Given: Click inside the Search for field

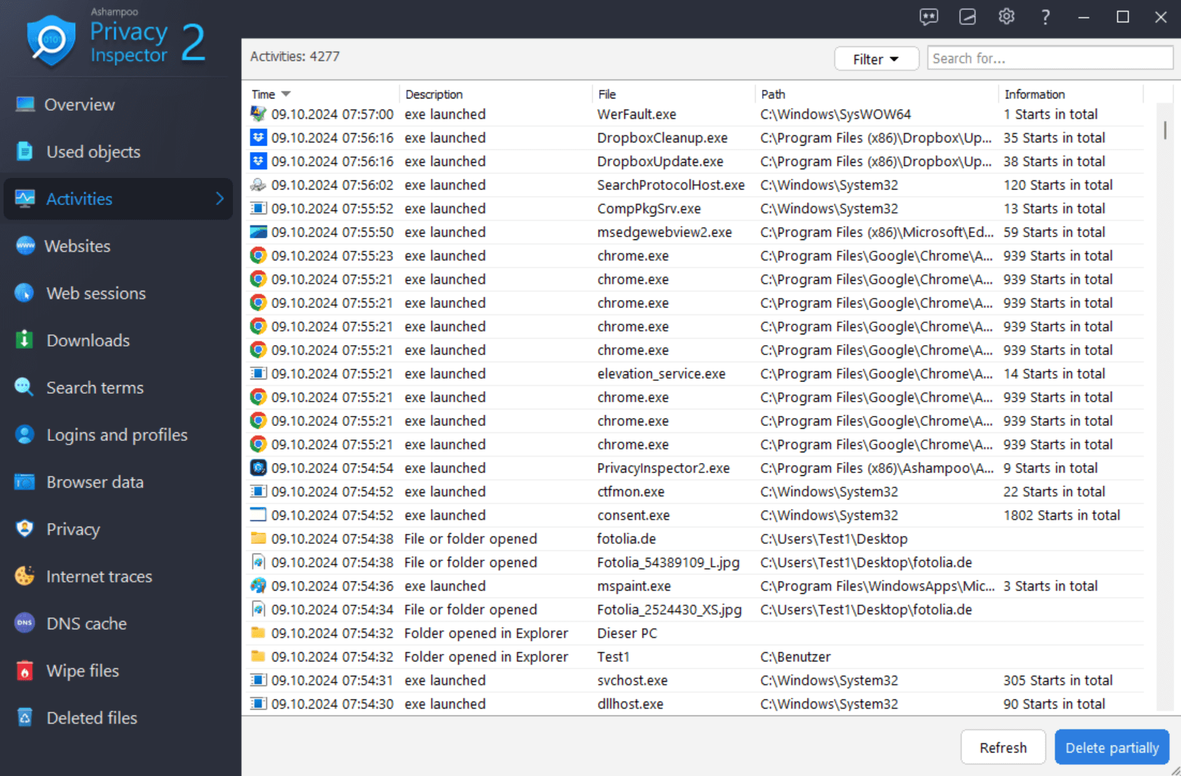Looking at the screenshot, I should click(x=1050, y=58).
